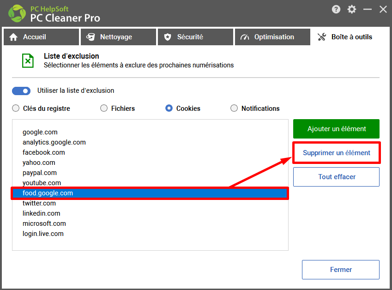This screenshot has width=392, height=290.
Task: Open the Nettoyage tab
Action: 118,37
